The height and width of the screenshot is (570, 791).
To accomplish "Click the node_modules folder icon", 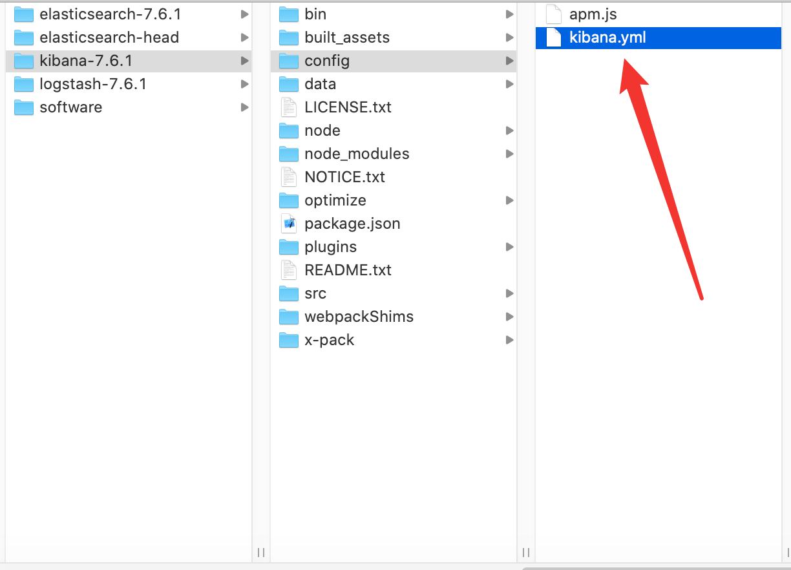I will (x=288, y=154).
